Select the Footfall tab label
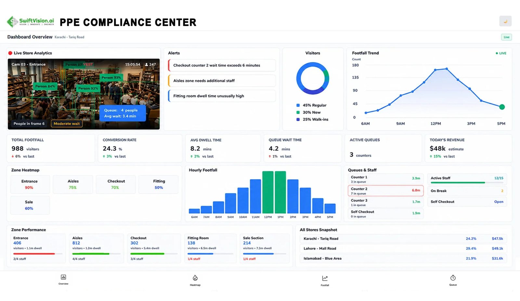Image resolution: width=520 pixels, height=301 pixels. click(x=325, y=285)
